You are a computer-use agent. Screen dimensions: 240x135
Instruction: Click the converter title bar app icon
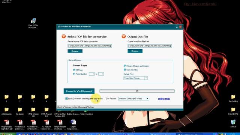click(x=59, y=27)
